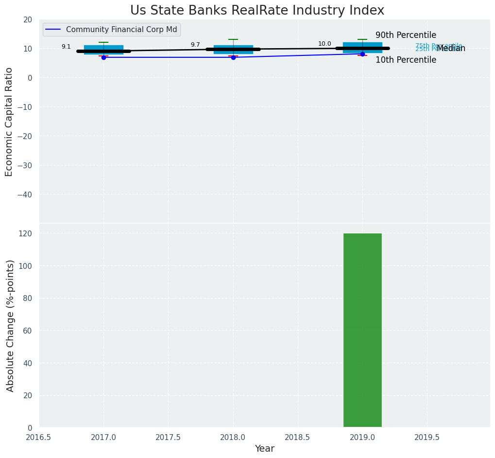Click the blue data point at 2019
Screen dimensions: 495x458
tap(362, 54)
